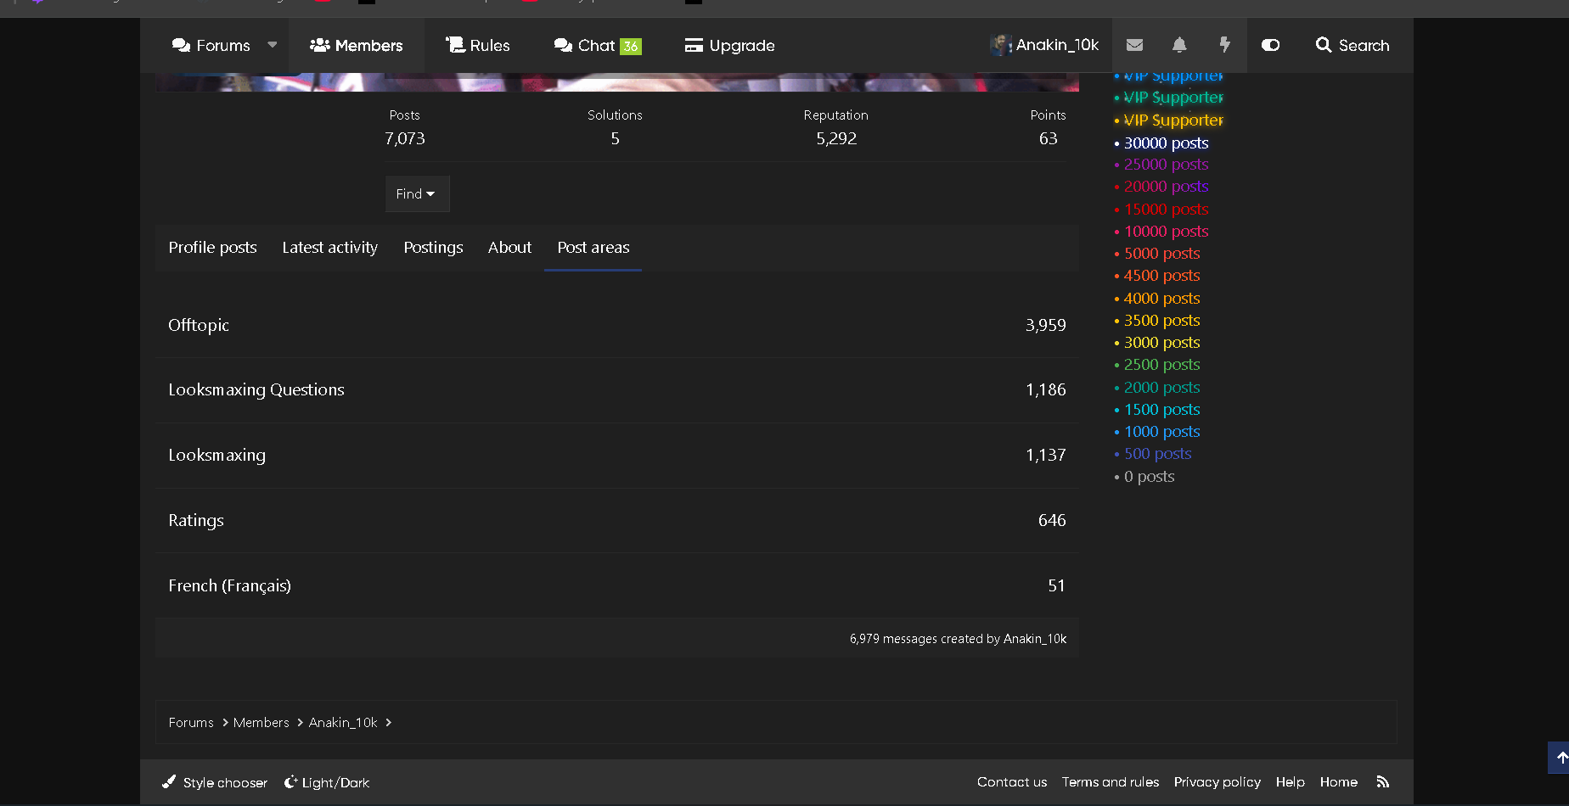Click the Home footer link
The width and height of the screenshot is (1569, 806).
[1339, 782]
